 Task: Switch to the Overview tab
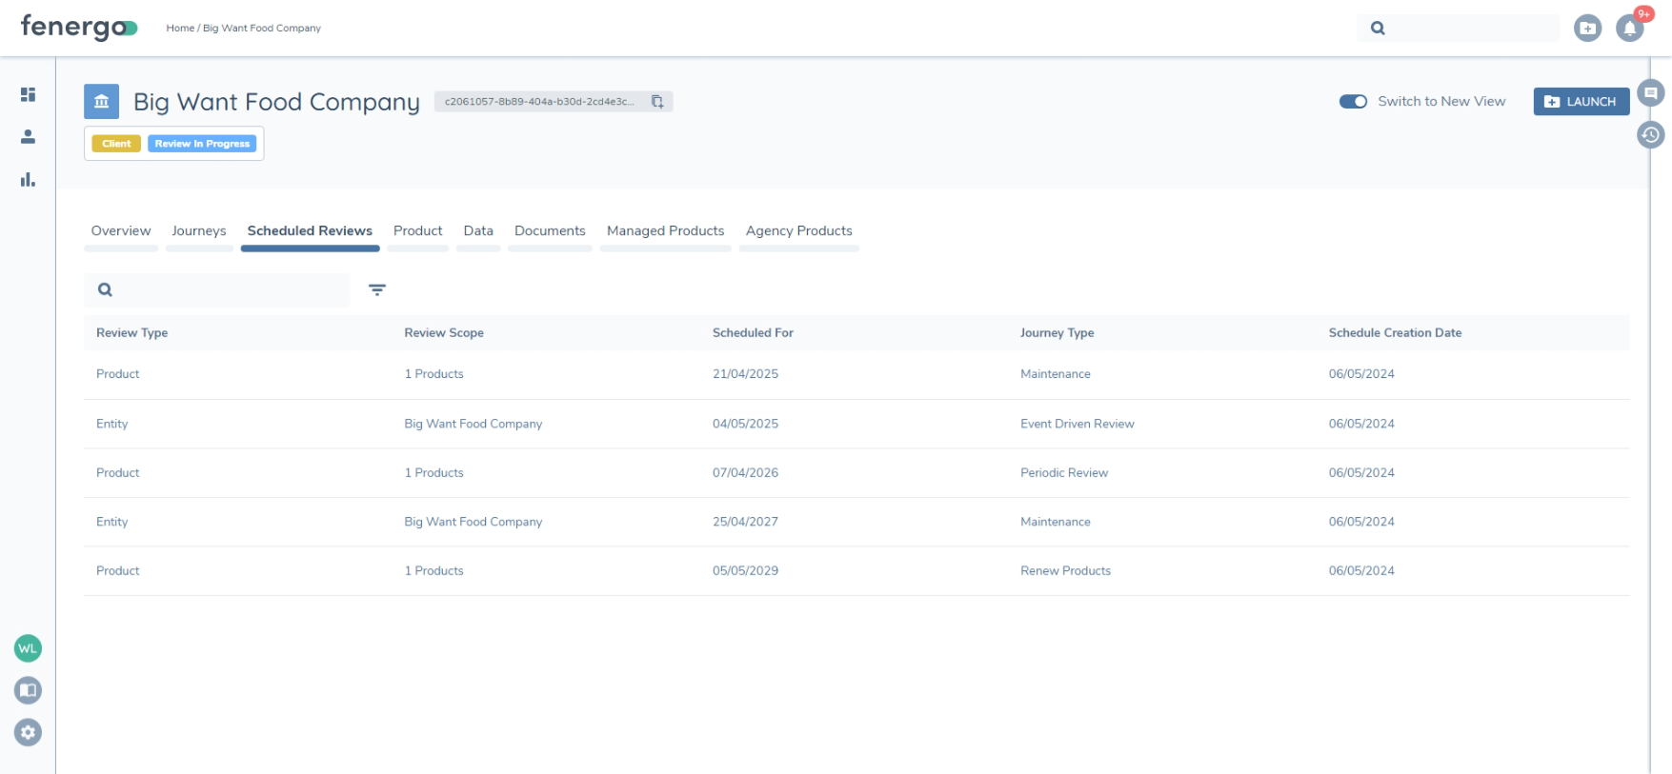121,230
